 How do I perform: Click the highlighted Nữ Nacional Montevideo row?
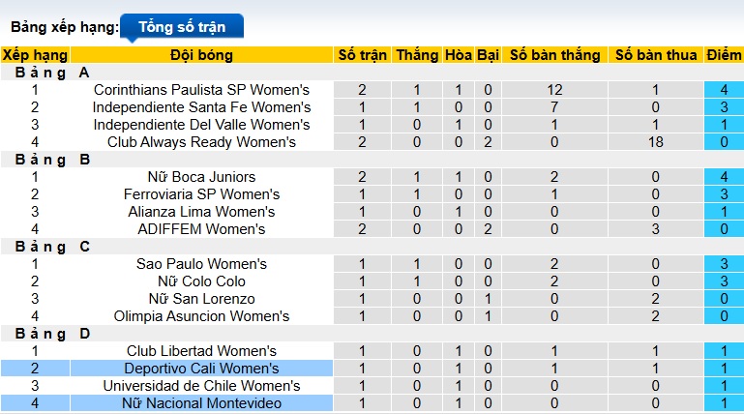pos(201,403)
